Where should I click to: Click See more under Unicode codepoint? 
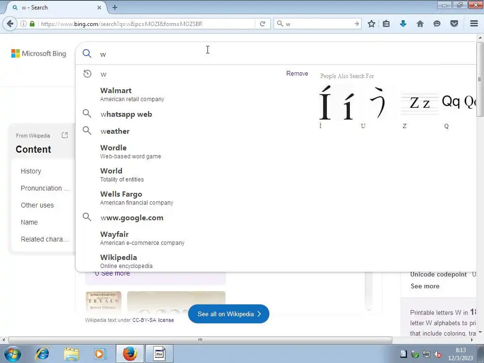tap(425, 286)
